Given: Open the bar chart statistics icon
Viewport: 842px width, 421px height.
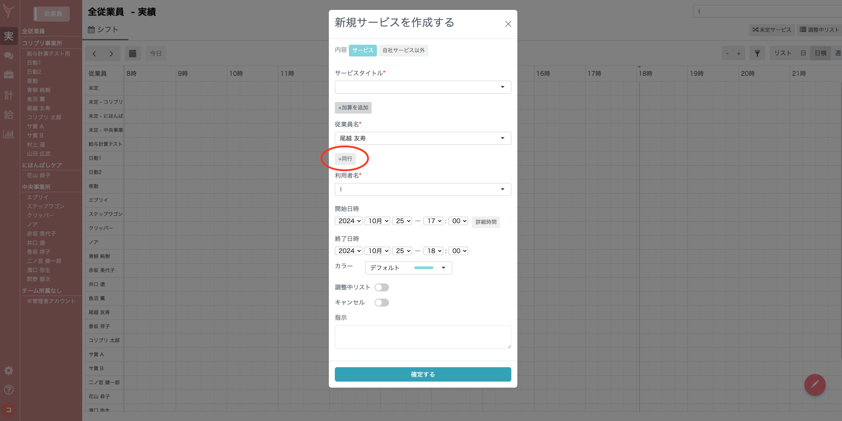Looking at the screenshot, I should coord(9,134).
